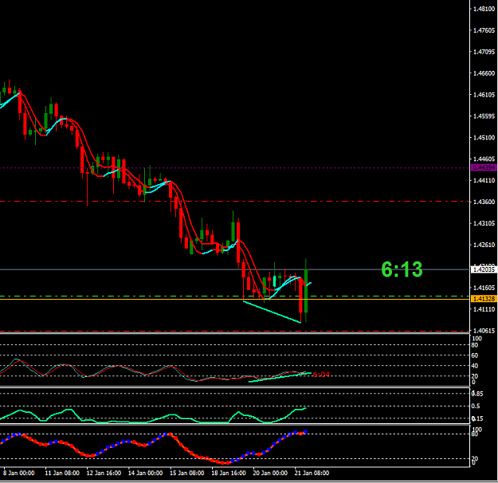Click the red 6:04 label in stochastic window

click(x=321, y=375)
